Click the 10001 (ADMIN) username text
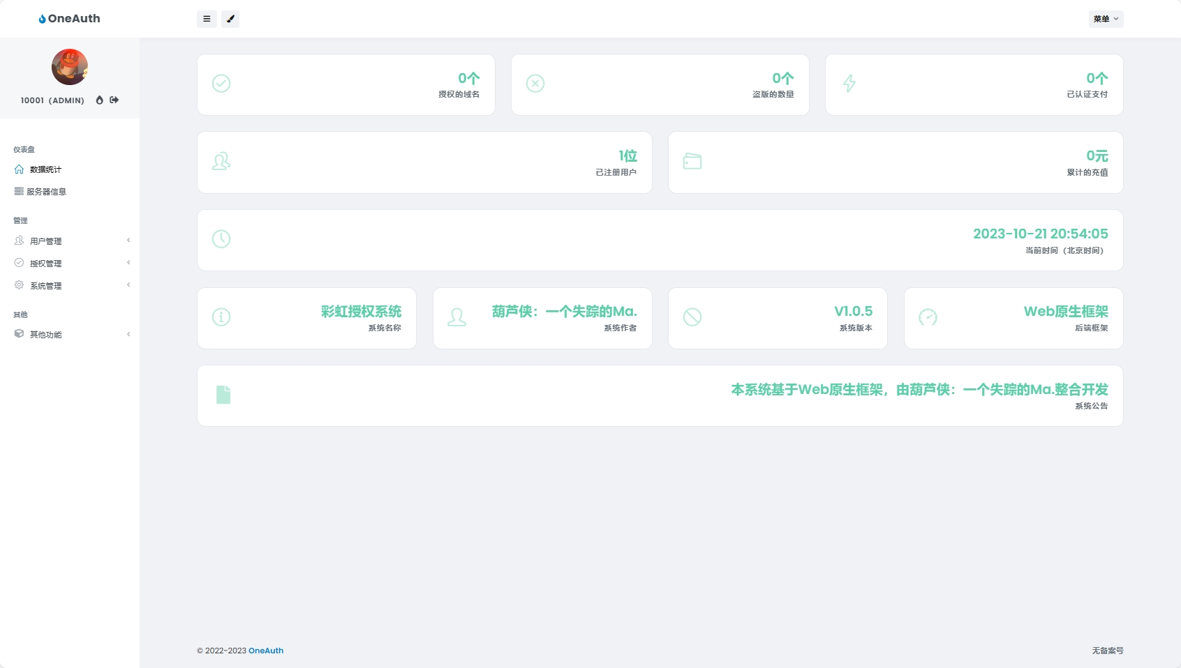 52,100
